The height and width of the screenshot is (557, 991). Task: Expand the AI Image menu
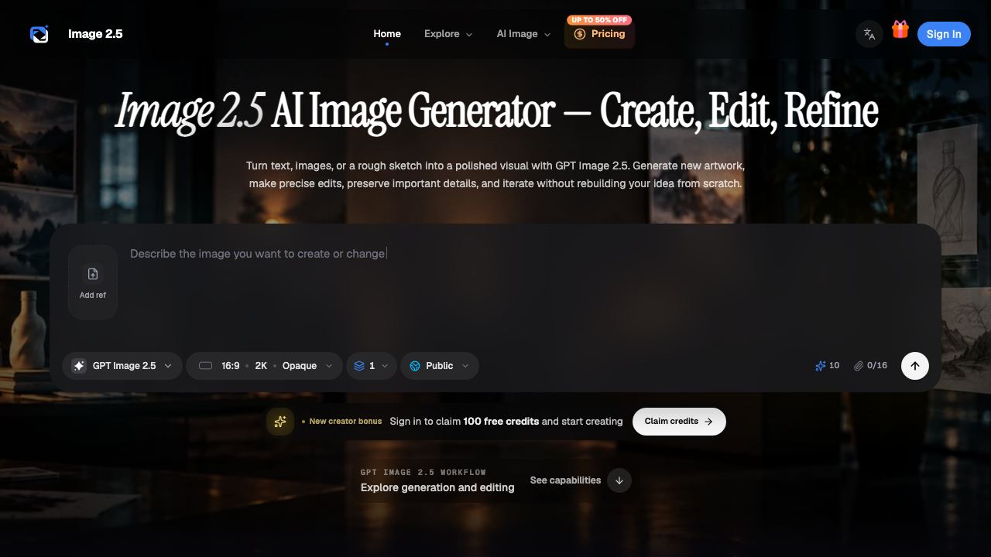(x=523, y=34)
